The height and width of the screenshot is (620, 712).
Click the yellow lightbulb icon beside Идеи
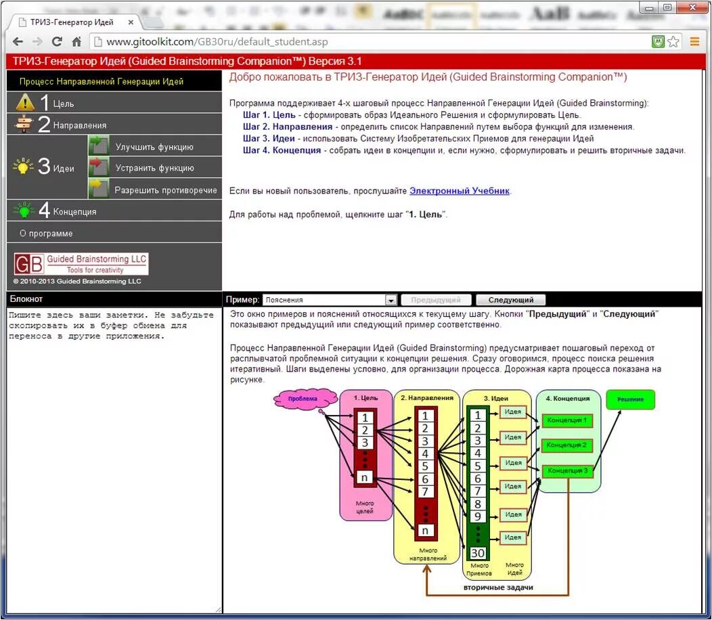[x=23, y=166]
